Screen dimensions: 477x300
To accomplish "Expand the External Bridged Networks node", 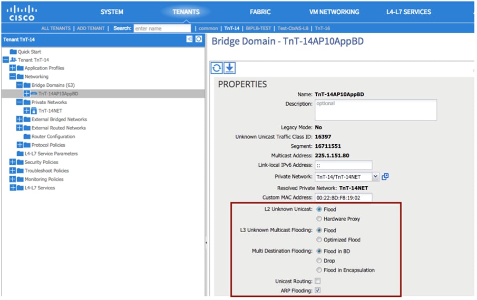I will [20, 119].
